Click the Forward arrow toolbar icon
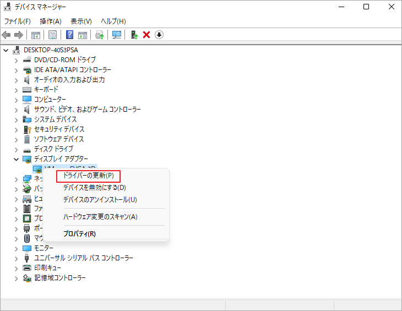This screenshot has width=402, height=311. click(19, 35)
